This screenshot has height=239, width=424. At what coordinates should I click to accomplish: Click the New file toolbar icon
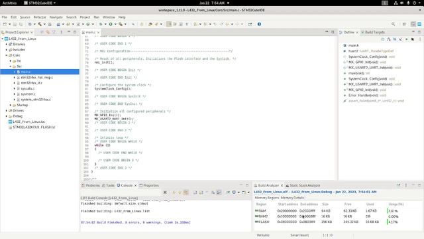pyautogui.click(x=5, y=24)
